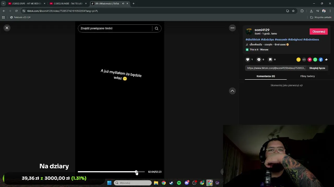Click the install app icon in the address bar
The image size is (334, 187).
[x=288, y=11]
